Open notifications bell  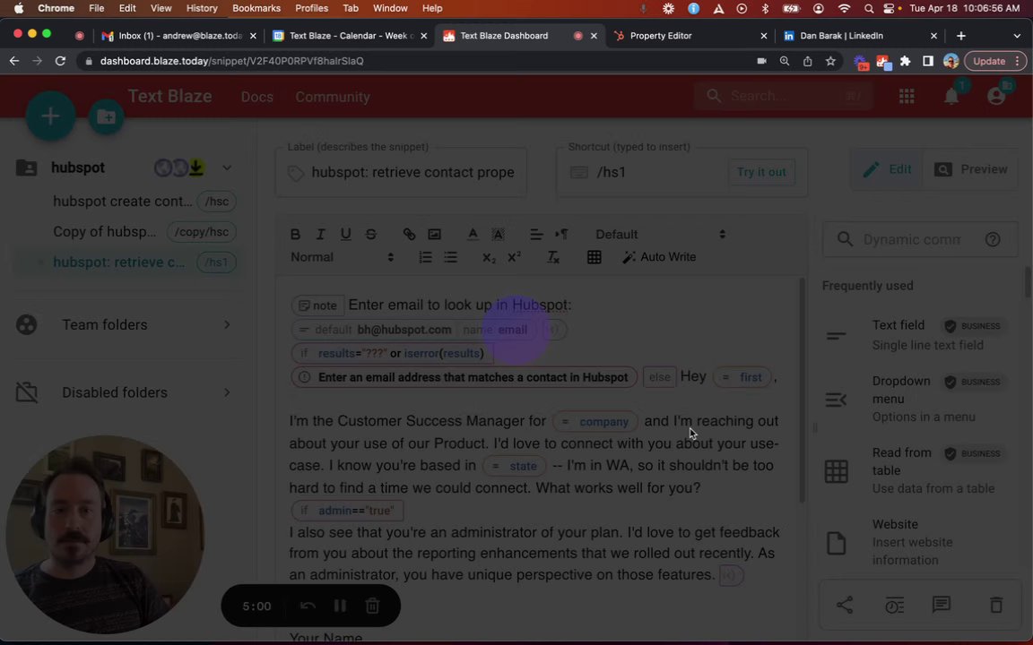[951, 96]
